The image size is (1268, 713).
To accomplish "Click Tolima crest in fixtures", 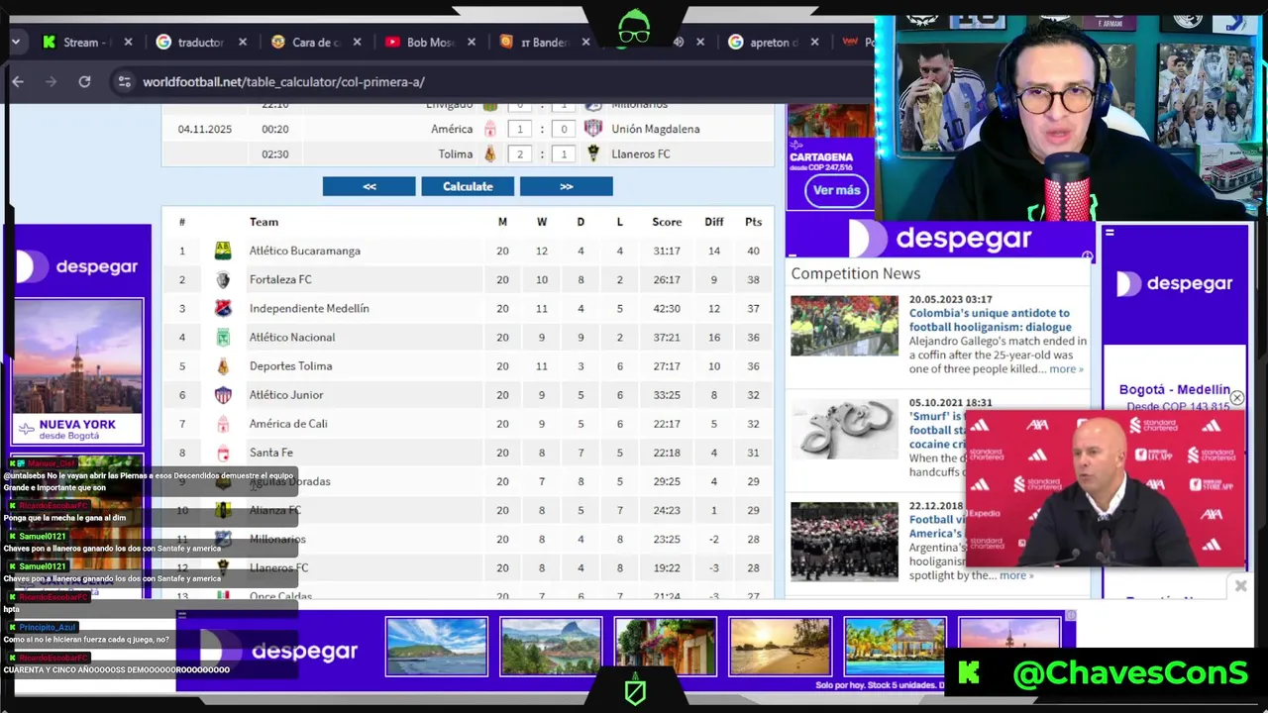I will (489, 153).
